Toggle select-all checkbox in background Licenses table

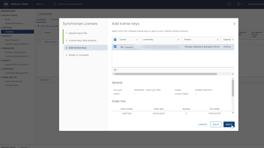pyautogui.click(x=40, y=33)
